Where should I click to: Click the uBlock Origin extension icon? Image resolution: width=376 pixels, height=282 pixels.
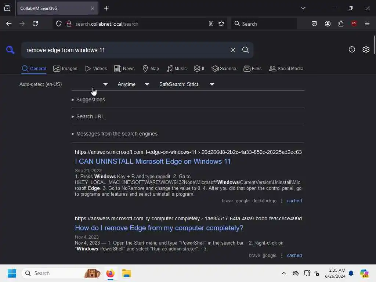coord(354,23)
